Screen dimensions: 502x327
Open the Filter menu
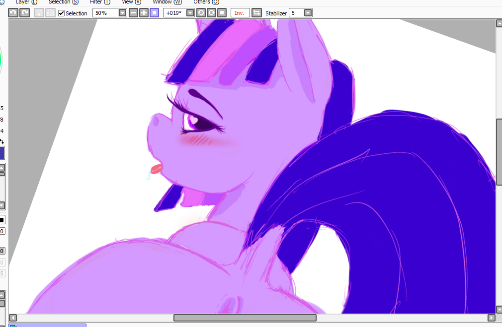tap(100, 2)
